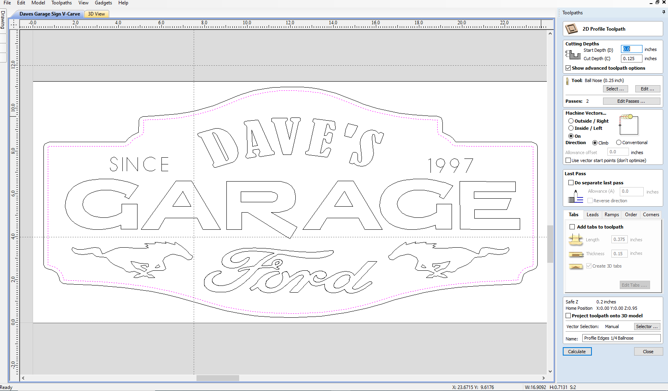
Task: Click the 2D Profile Toolpath icon
Action: tap(572, 29)
